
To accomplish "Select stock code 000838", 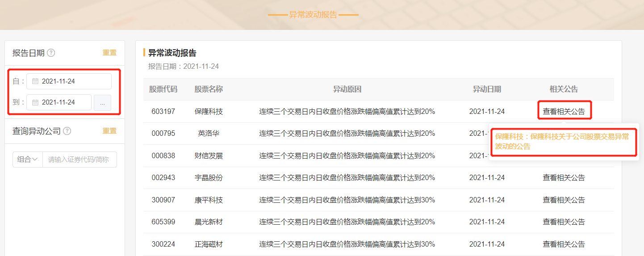I will click(x=163, y=156).
